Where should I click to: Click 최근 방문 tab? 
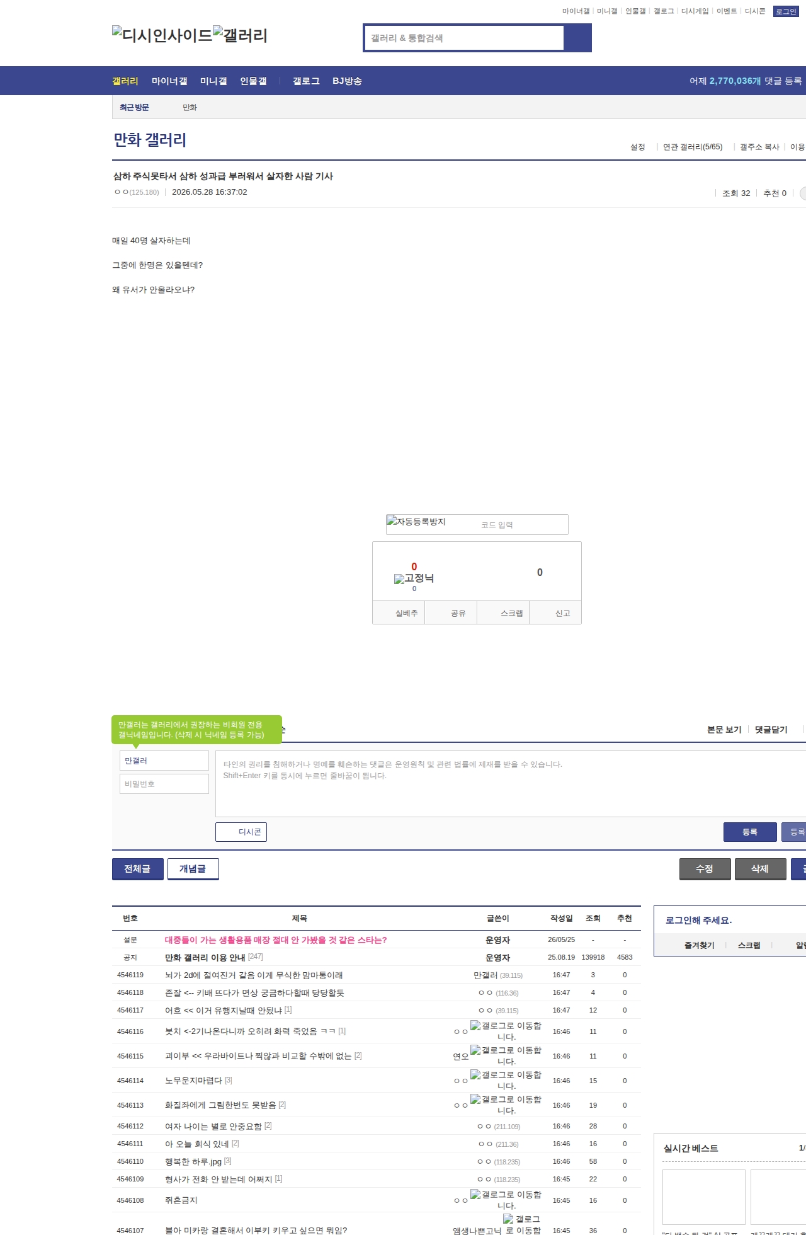pos(134,107)
